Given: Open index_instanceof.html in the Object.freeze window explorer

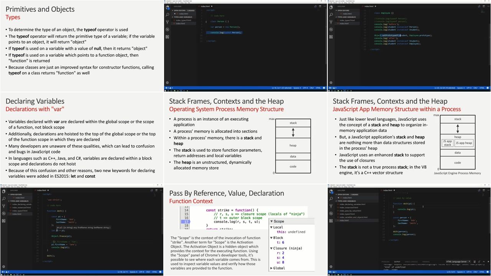Looking at the screenshot, I should tap(21, 207).
